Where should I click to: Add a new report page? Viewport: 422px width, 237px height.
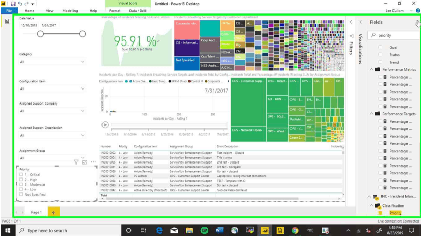click(x=53, y=212)
